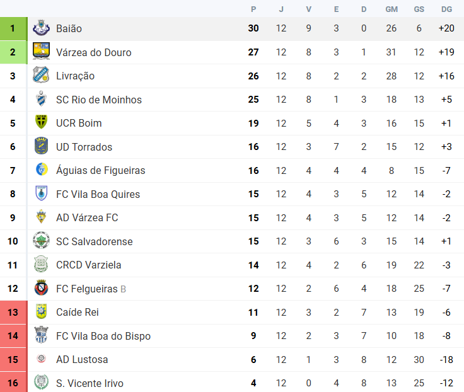Open SC Salvadorense team name link

95,241
